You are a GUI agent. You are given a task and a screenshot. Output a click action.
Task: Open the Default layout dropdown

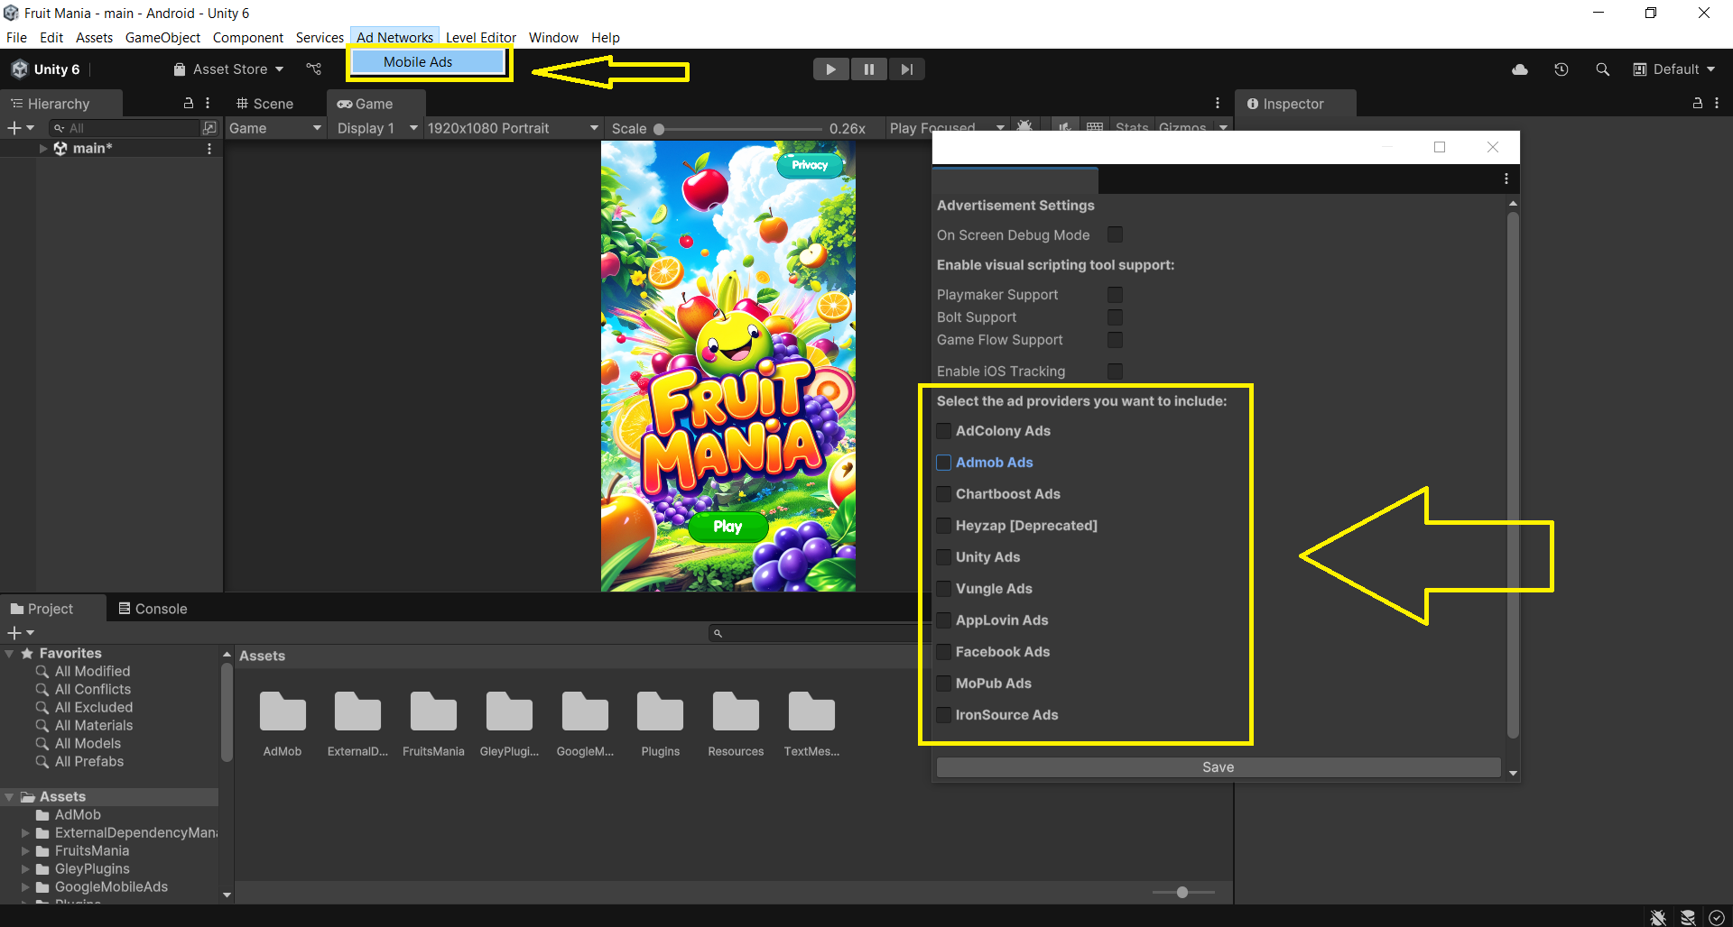(x=1674, y=69)
